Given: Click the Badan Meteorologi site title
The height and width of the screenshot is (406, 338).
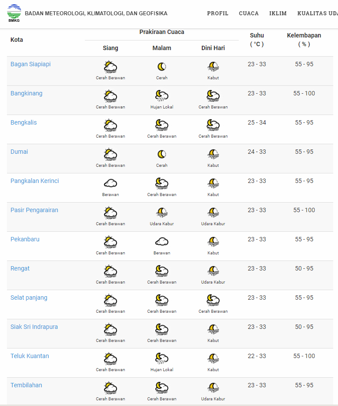Looking at the screenshot, I should click(96, 14).
